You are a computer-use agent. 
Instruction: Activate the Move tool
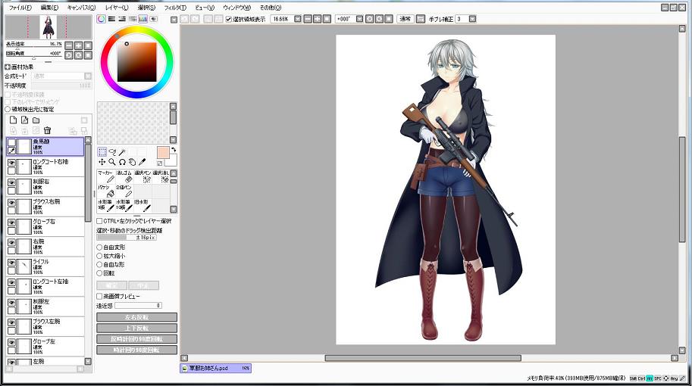click(x=102, y=162)
